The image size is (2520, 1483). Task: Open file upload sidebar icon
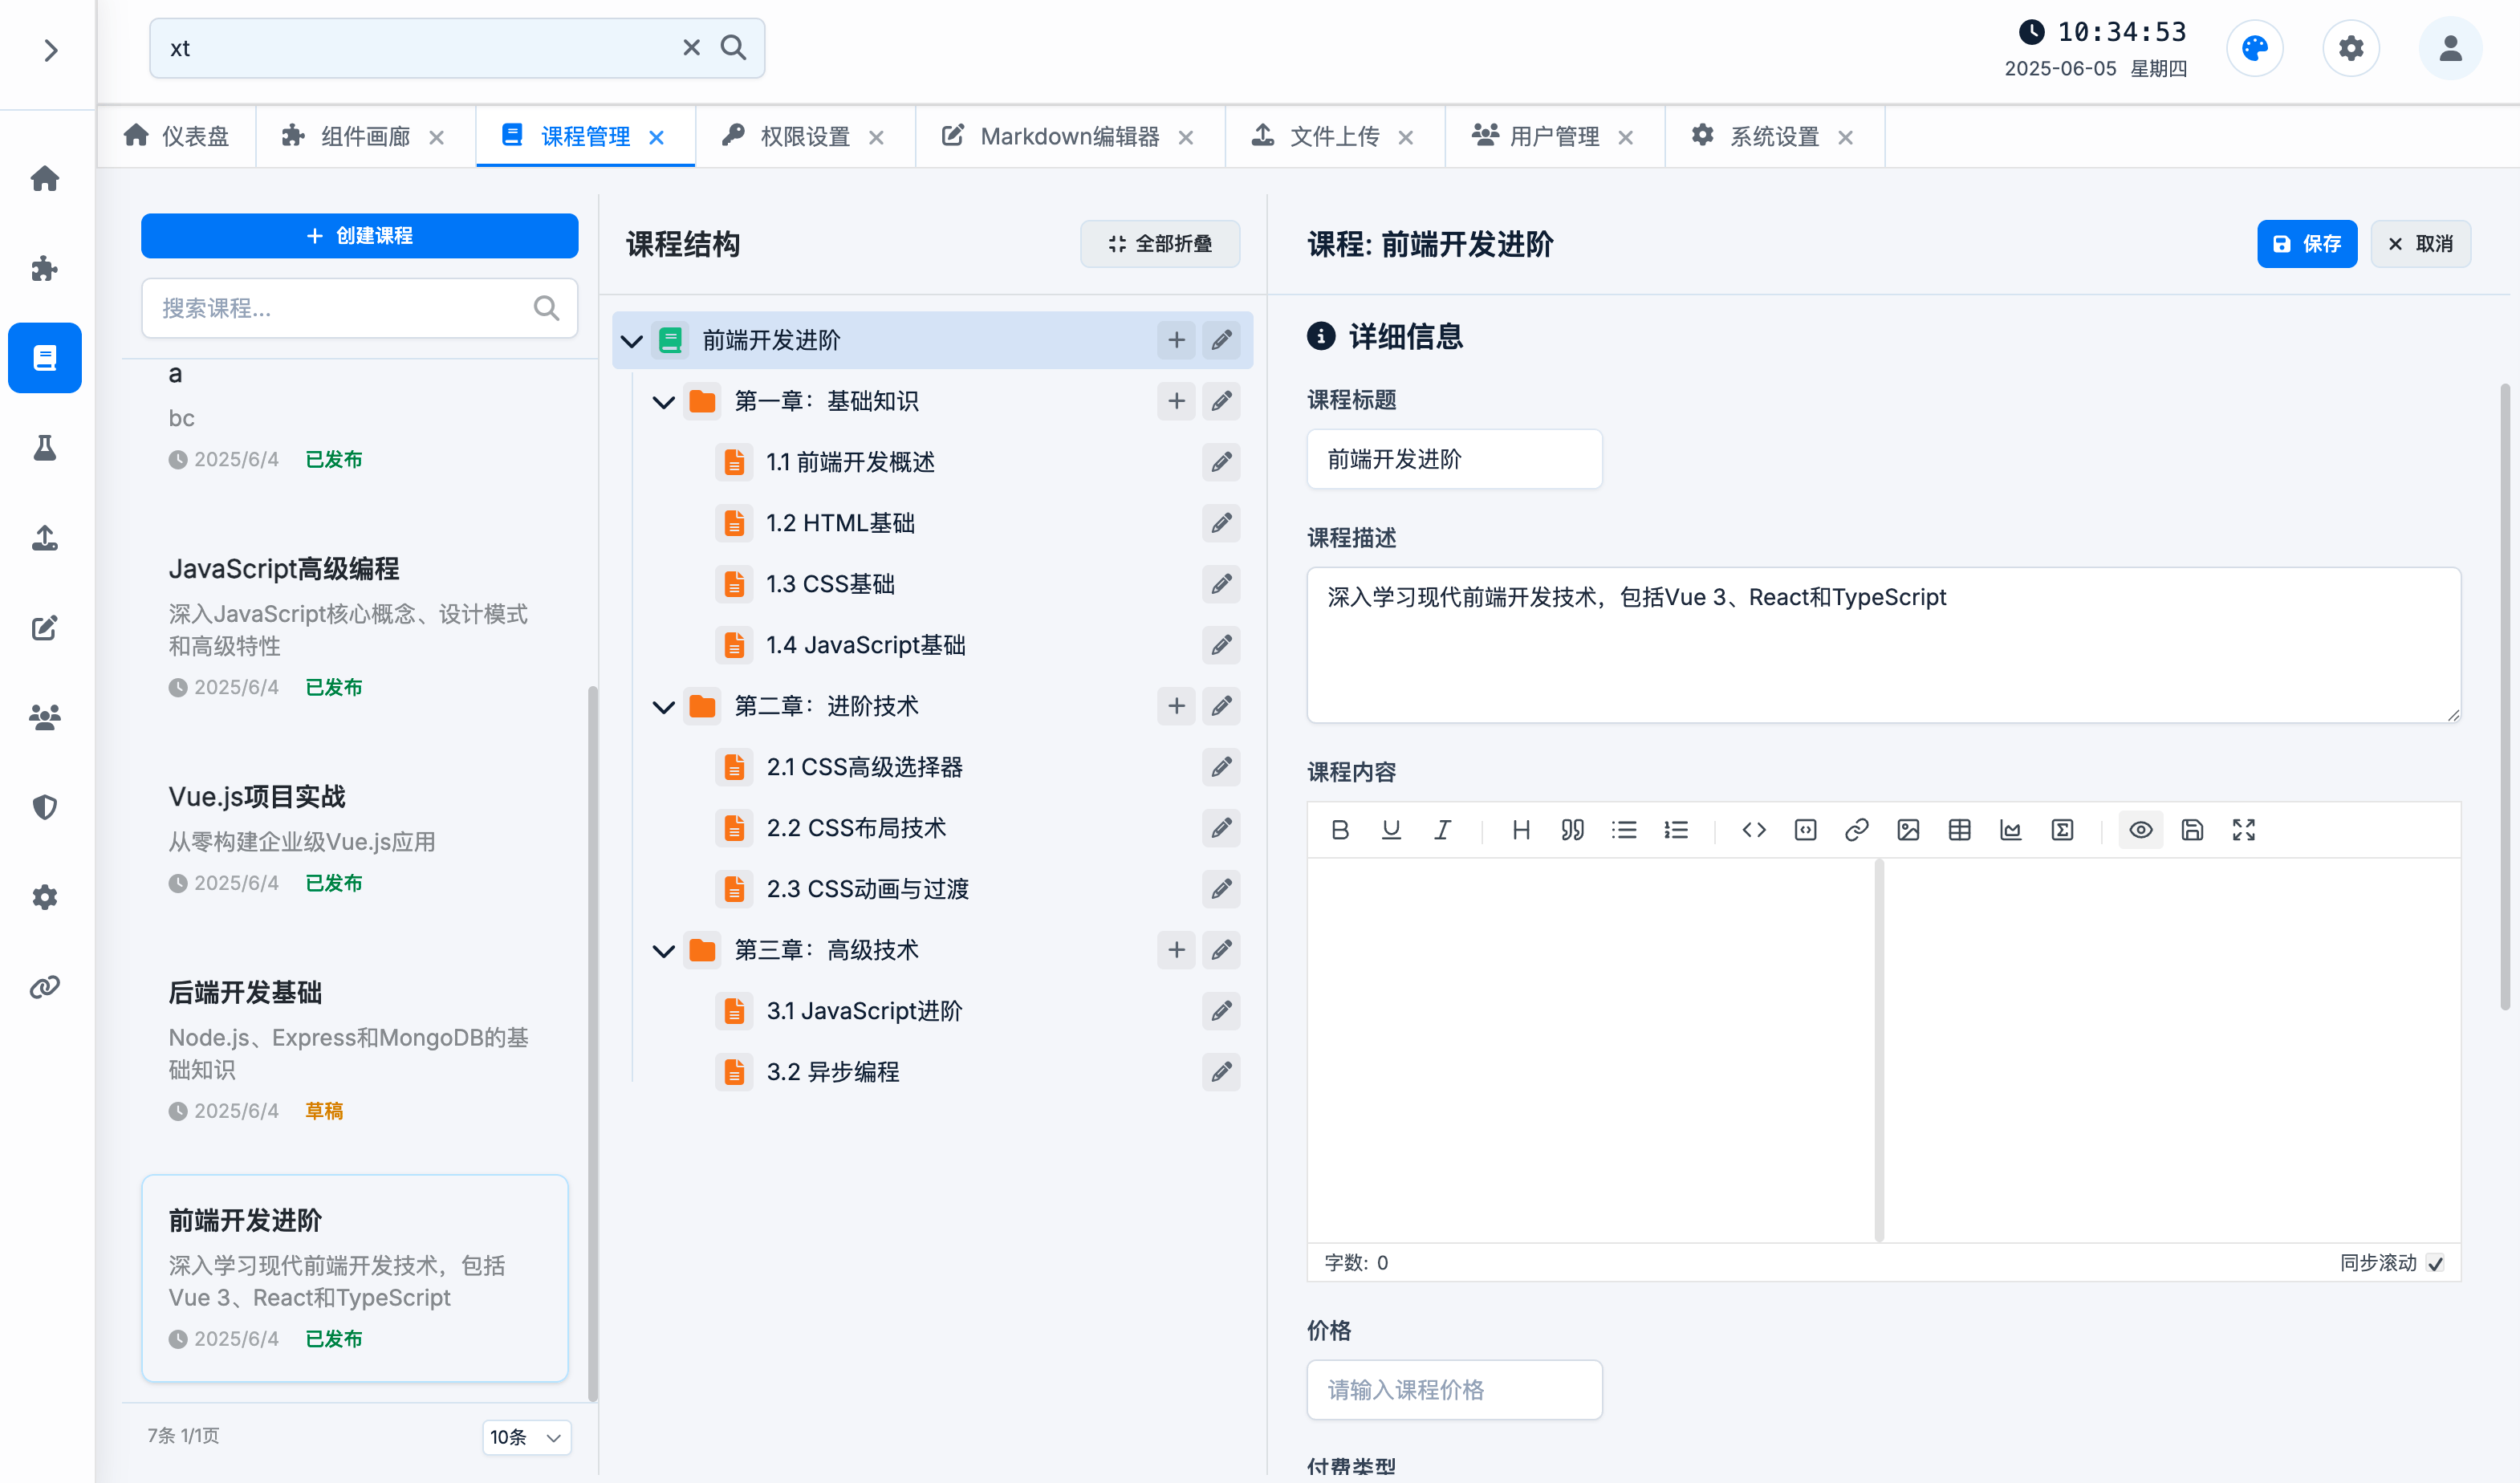pyautogui.click(x=45, y=538)
